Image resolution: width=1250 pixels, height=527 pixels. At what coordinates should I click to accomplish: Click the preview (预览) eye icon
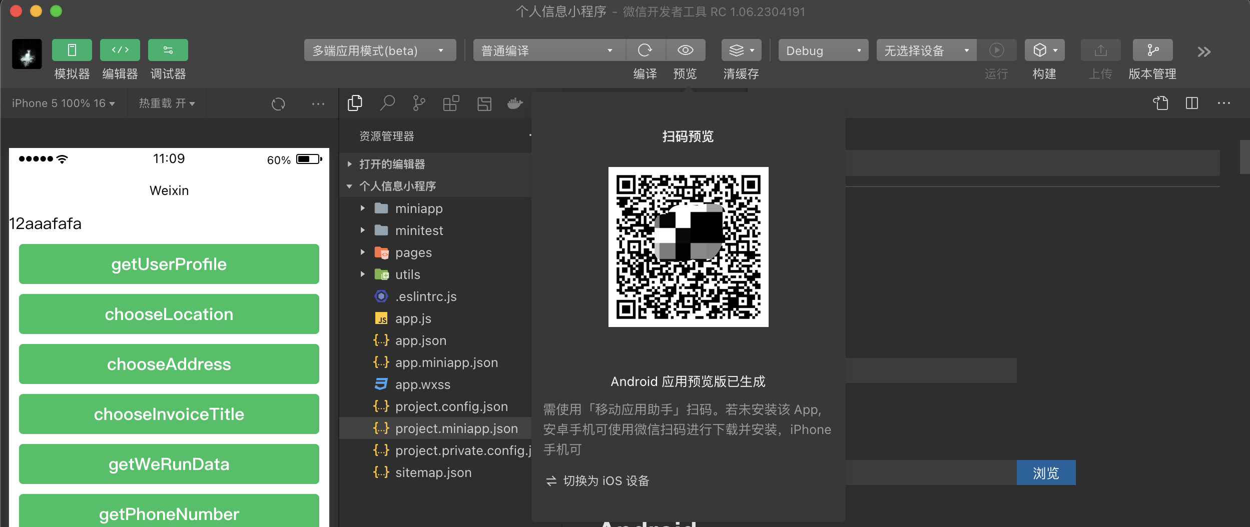coord(685,50)
